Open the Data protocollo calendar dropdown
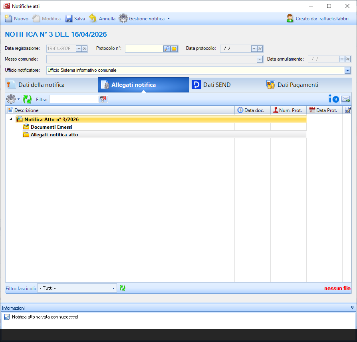The width and height of the screenshot is (357, 342). pos(254,49)
